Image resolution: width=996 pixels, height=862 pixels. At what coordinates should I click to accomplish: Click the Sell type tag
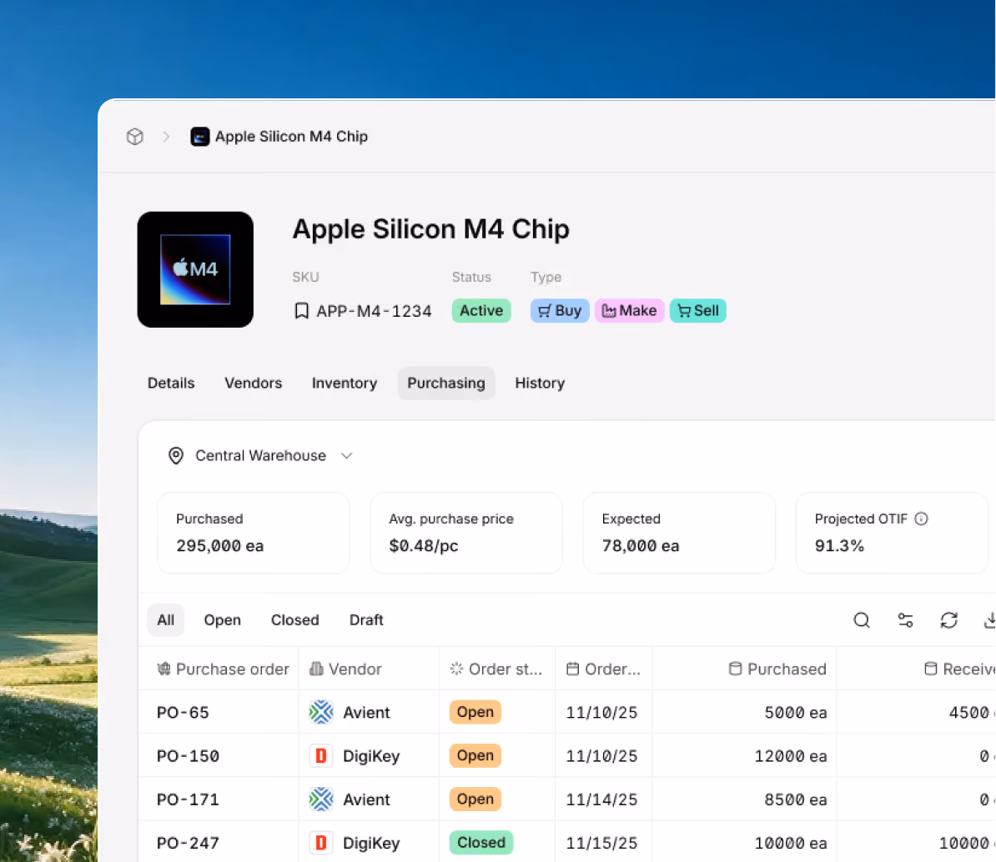coord(698,310)
